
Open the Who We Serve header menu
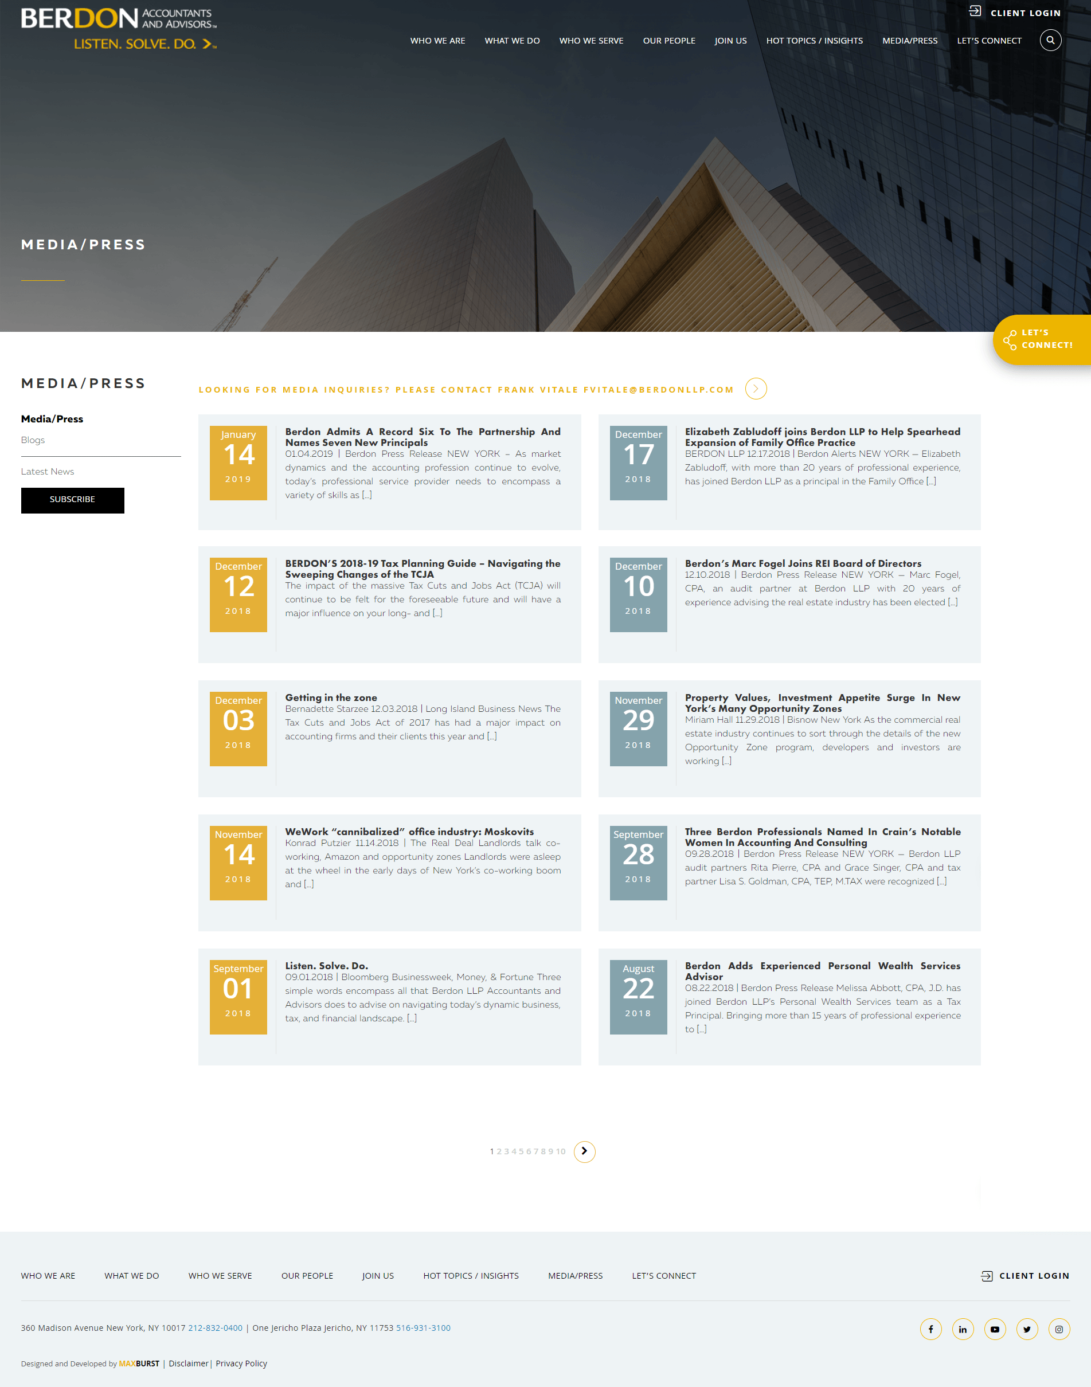tap(592, 41)
